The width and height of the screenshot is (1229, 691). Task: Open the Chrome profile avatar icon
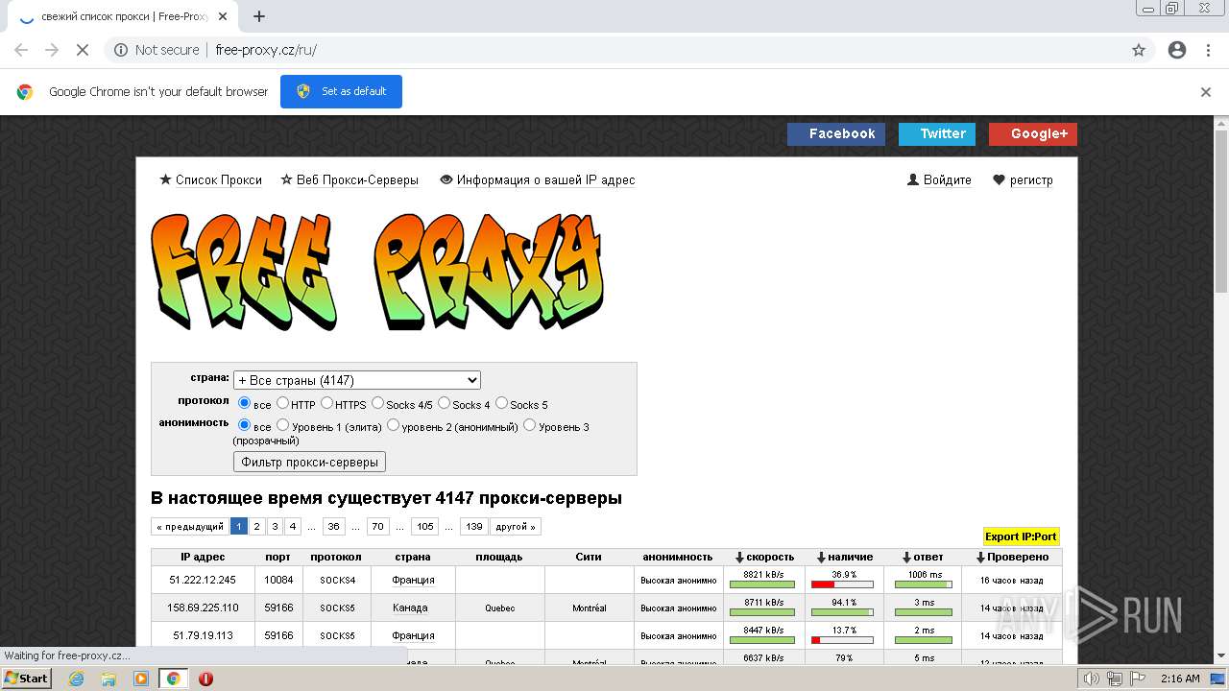tap(1177, 50)
